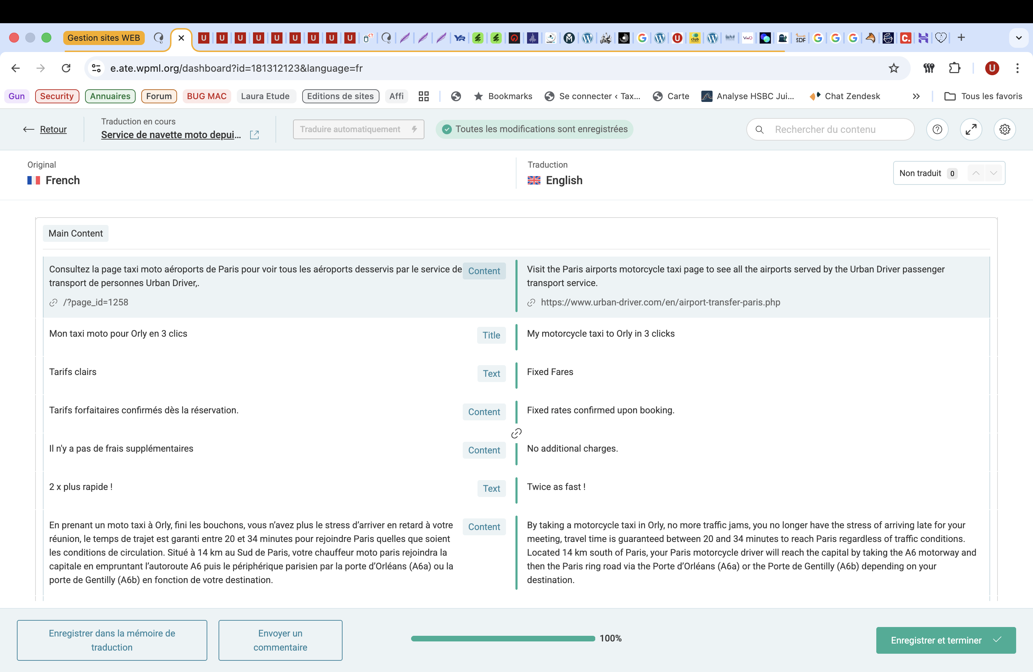The height and width of the screenshot is (672, 1033).
Task: Reload the page
Action: [x=66, y=68]
